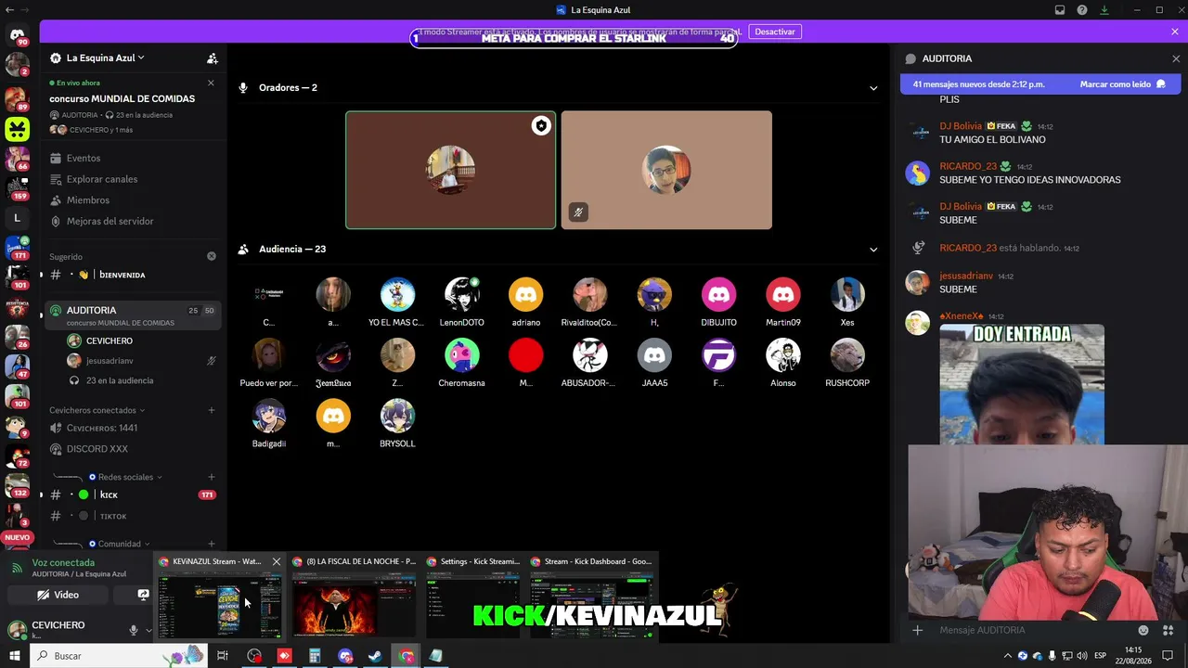This screenshot has height=668, width=1188.
Task: Open Steam from the taskbar
Action: pyautogui.click(x=376, y=656)
